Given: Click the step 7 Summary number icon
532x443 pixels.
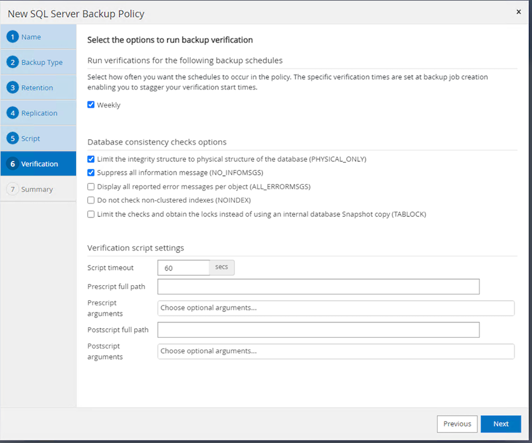Looking at the screenshot, I should 13,189.
